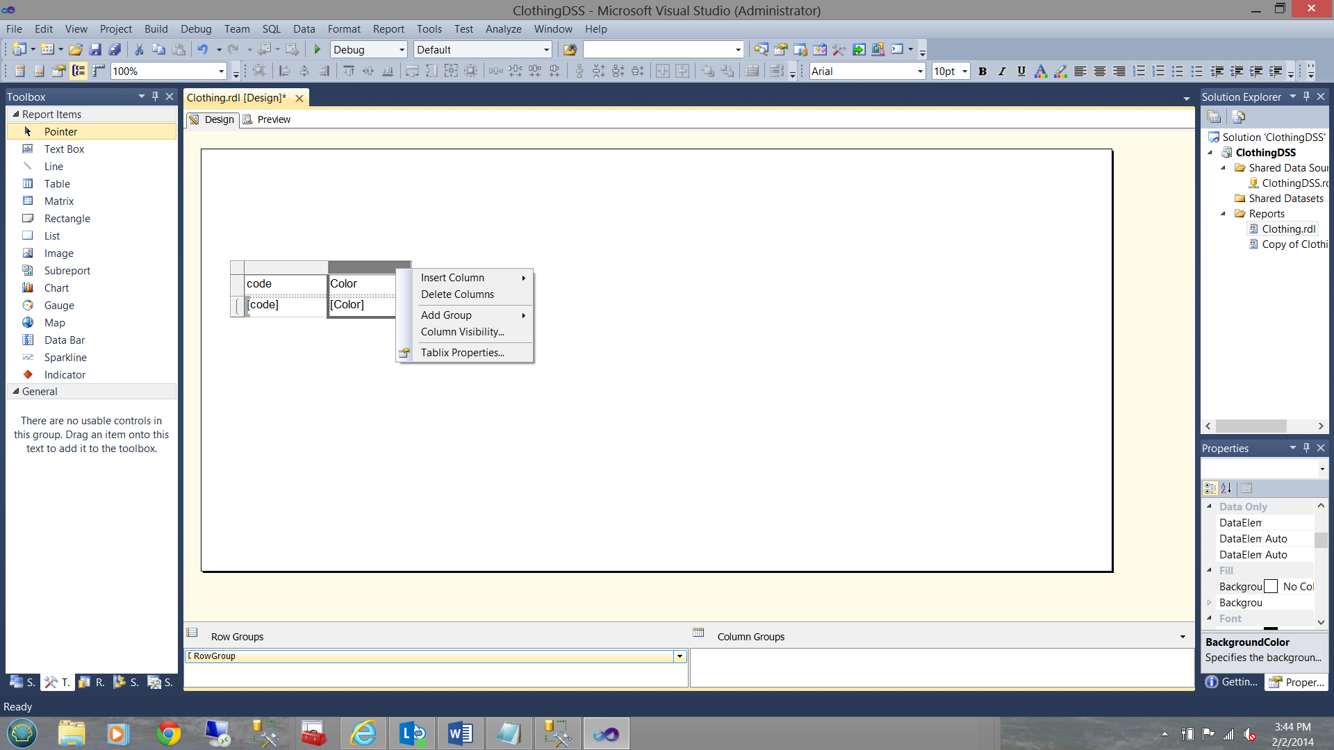
Task: Click the Start Debugging play icon
Action: (x=318, y=49)
